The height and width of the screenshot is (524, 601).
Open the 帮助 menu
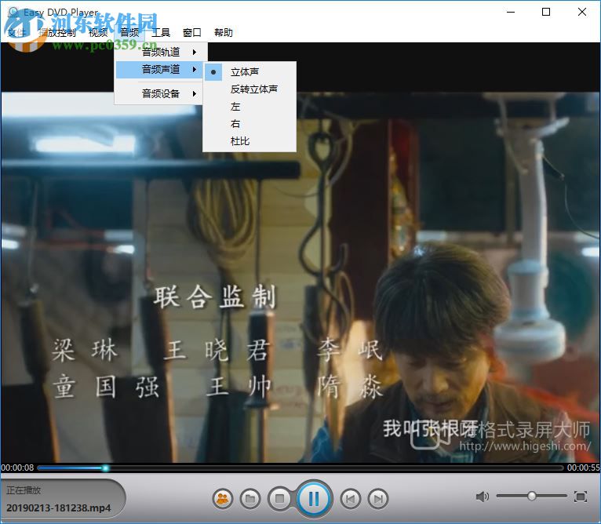tap(224, 33)
